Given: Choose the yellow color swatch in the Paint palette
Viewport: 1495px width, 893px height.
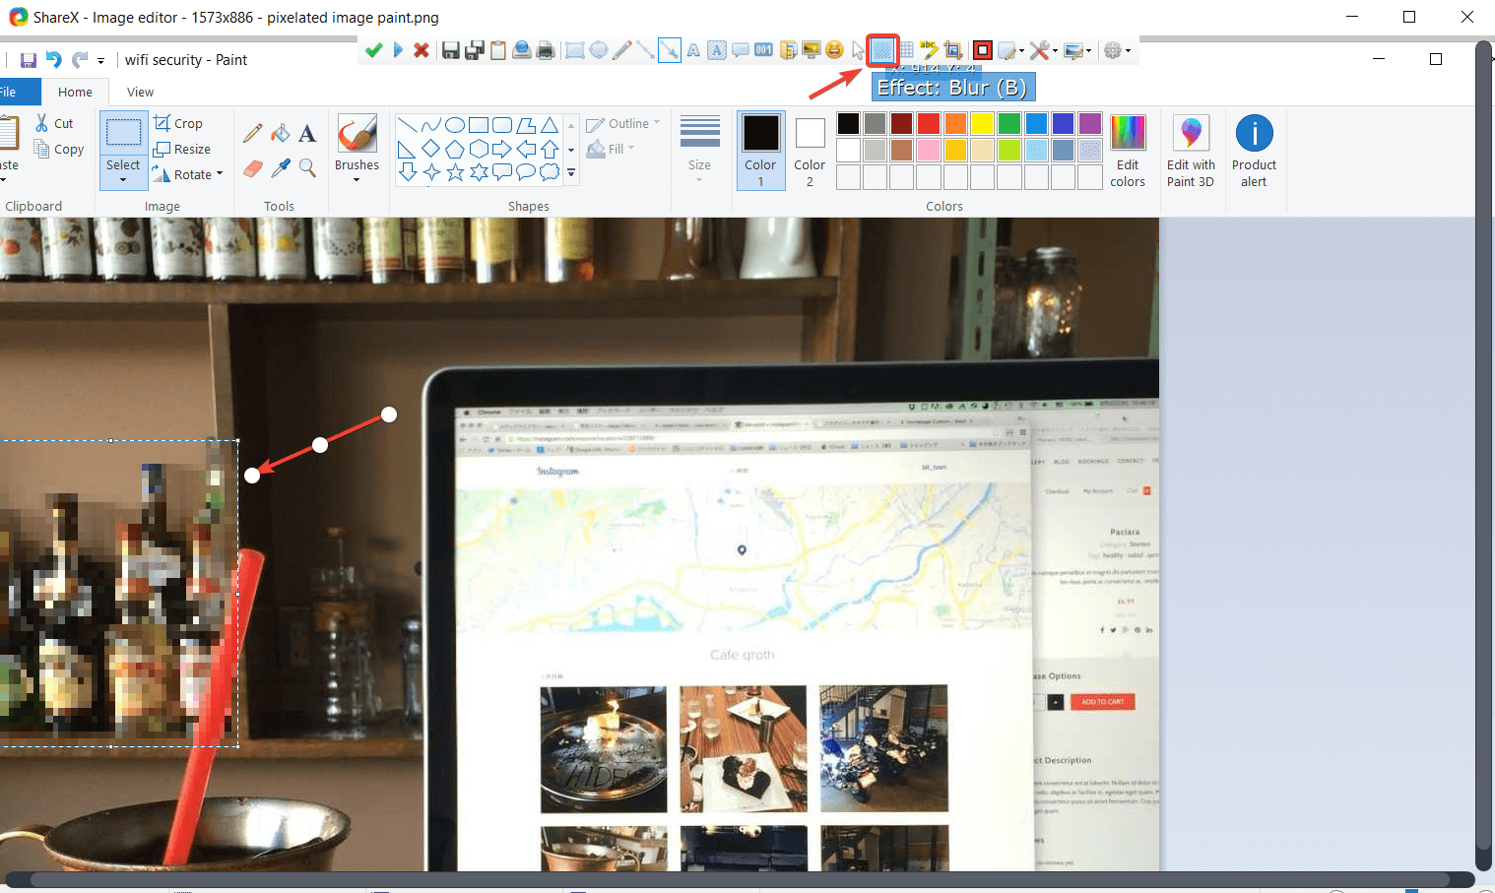Looking at the screenshot, I should pyautogui.click(x=982, y=123).
